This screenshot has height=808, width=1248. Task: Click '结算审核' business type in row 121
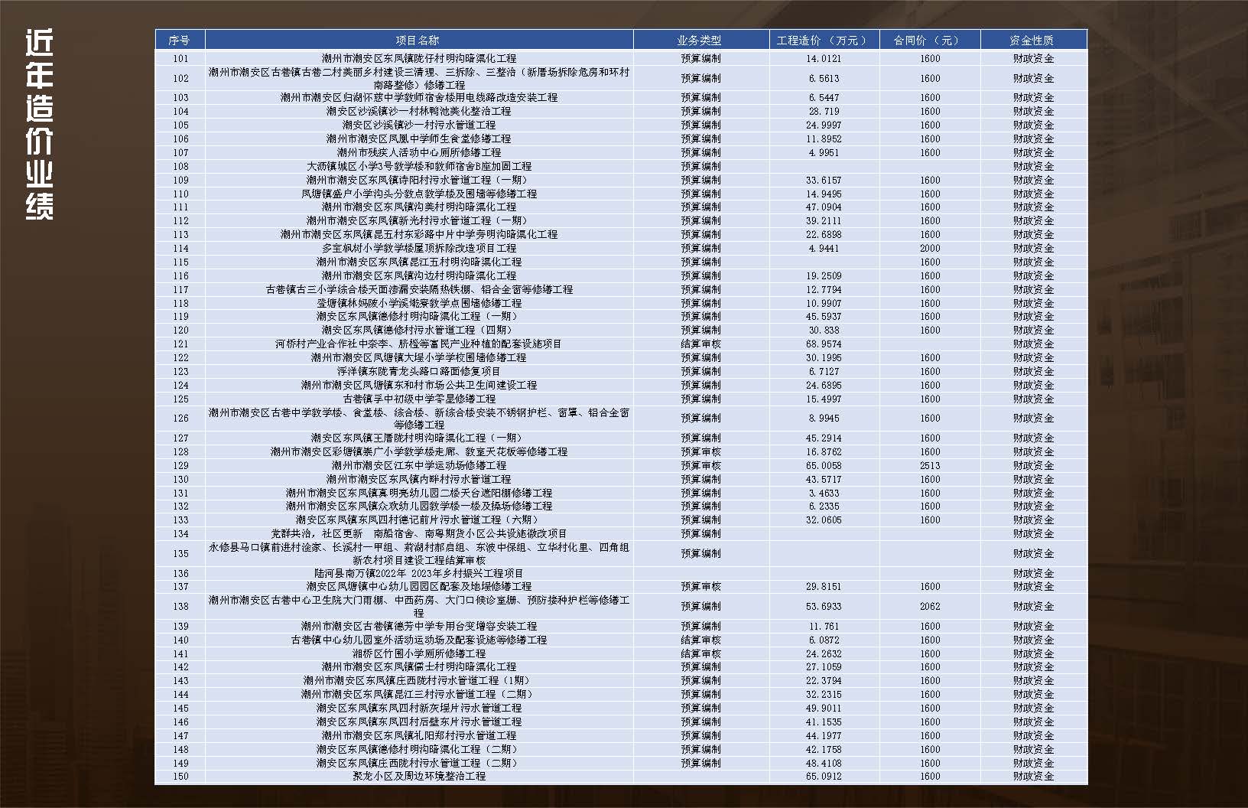click(700, 344)
